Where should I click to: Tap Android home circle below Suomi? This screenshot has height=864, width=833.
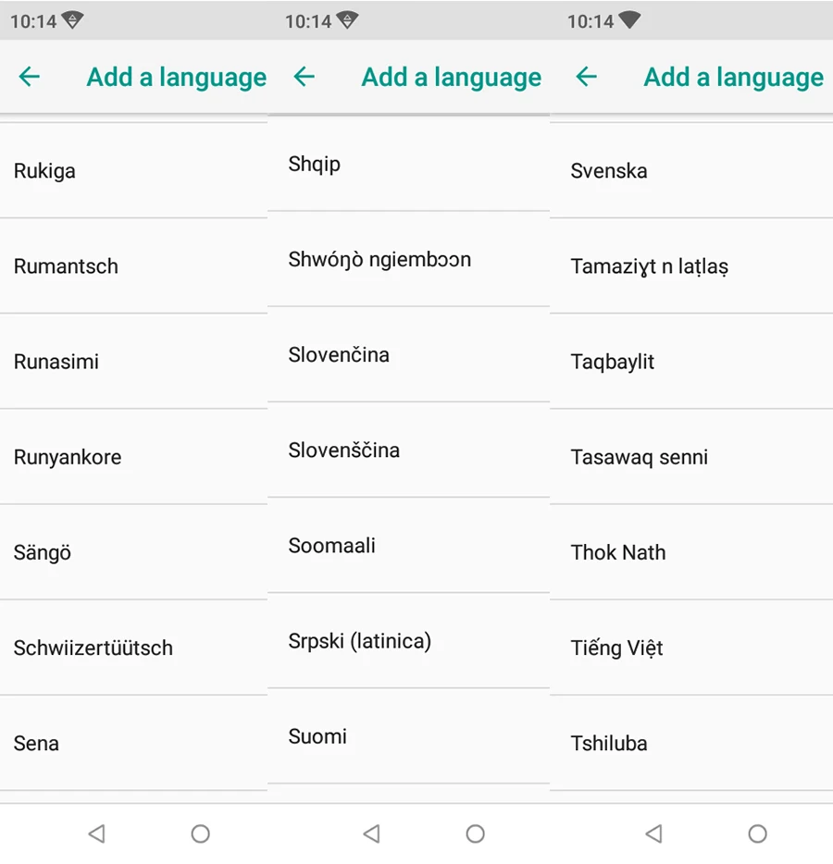coord(475,833)
